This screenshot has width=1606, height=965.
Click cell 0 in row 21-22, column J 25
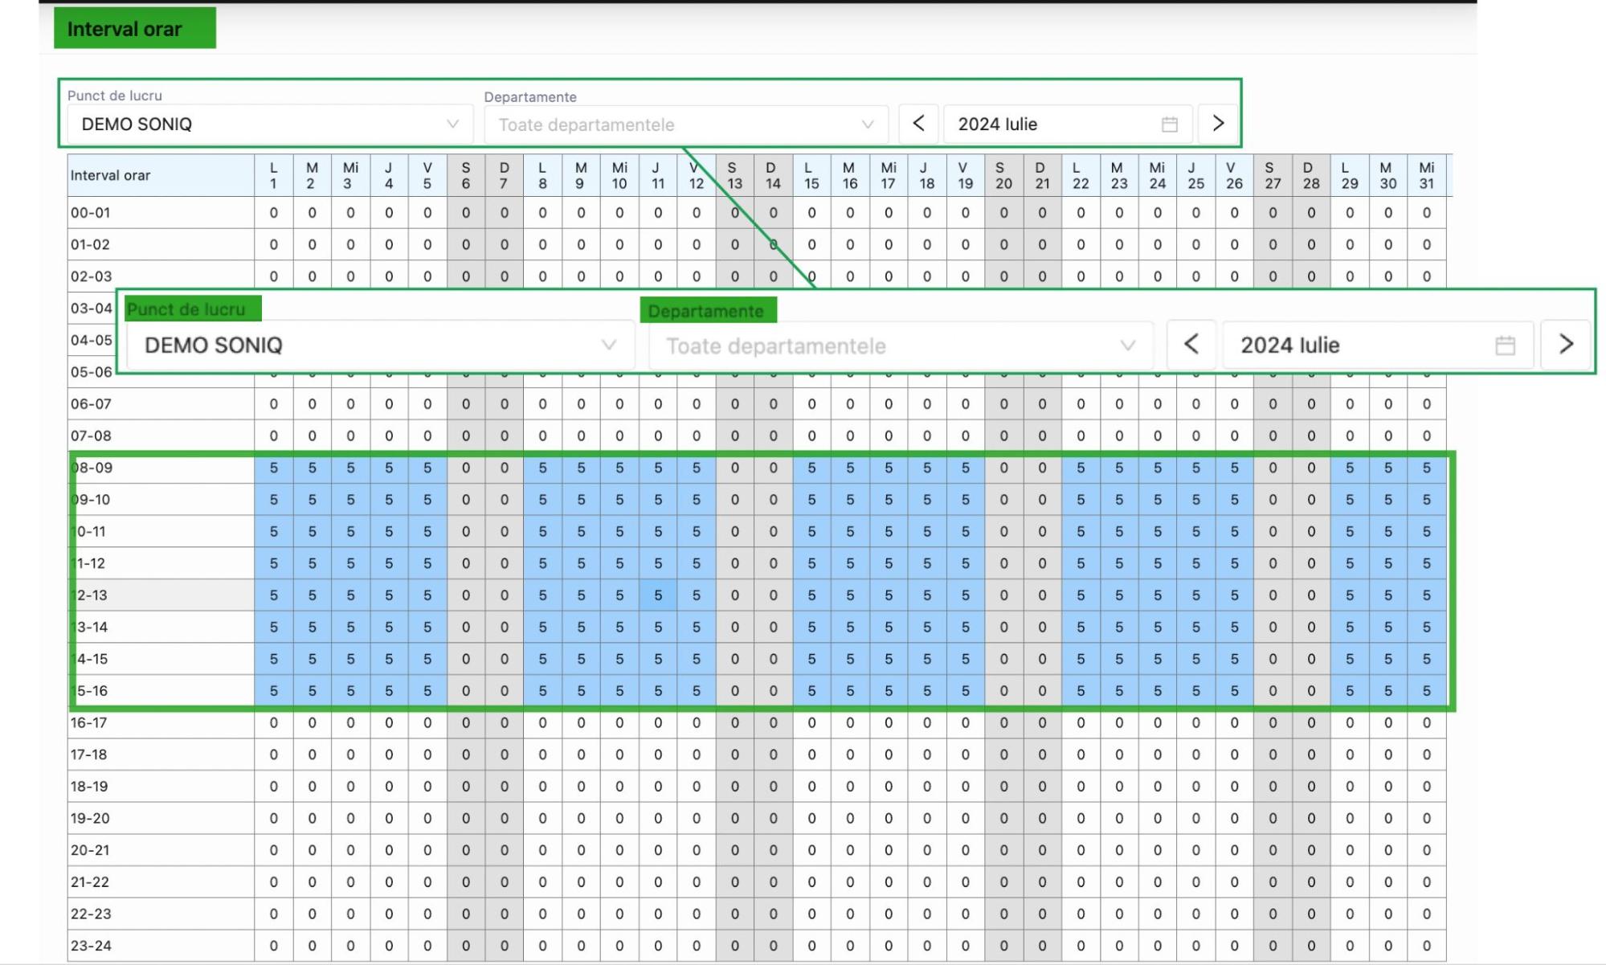1196,882
